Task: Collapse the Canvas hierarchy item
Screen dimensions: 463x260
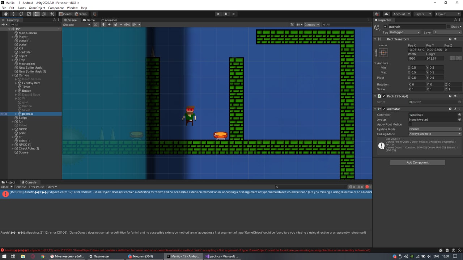Action: point(13,75)
